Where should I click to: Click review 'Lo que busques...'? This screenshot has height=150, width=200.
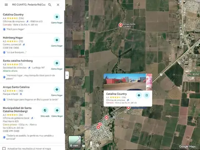(16, 52)
